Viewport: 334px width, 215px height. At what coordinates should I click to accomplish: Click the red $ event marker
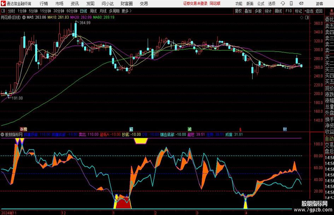pyautogui.click(x=240, y=129)
